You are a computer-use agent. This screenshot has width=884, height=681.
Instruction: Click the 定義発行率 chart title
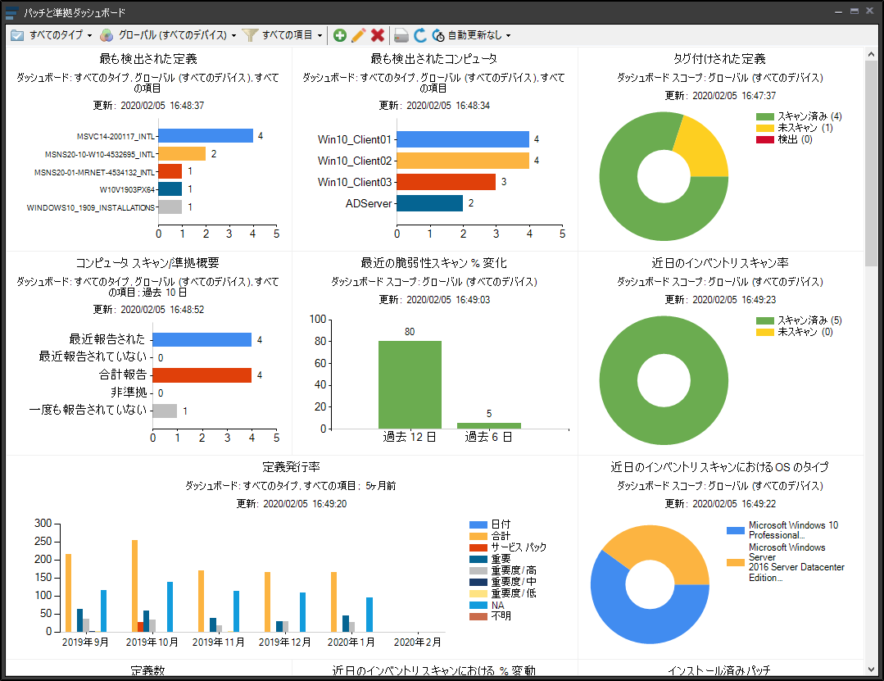292,467
